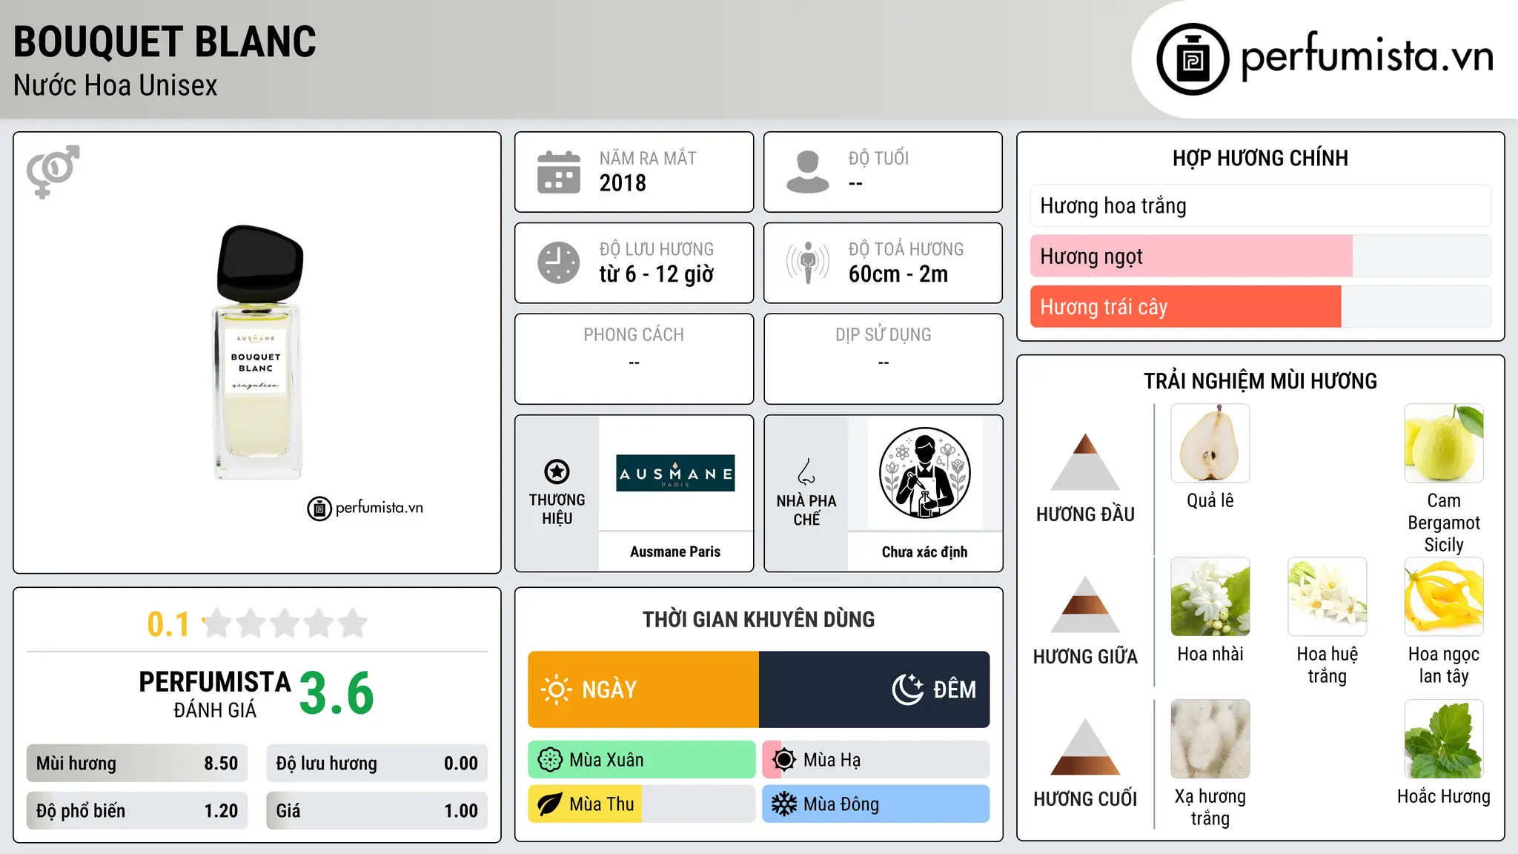Click the Phong cách style card
The width and height of the screenshot is (1518, 854).
pos(634,359)
